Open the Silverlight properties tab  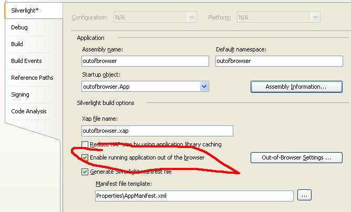pyautogui.click(x=26, y=10)
